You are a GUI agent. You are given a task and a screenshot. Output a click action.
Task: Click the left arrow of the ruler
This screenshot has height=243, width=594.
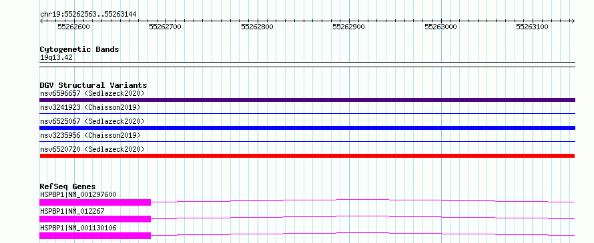pos(41,21)
